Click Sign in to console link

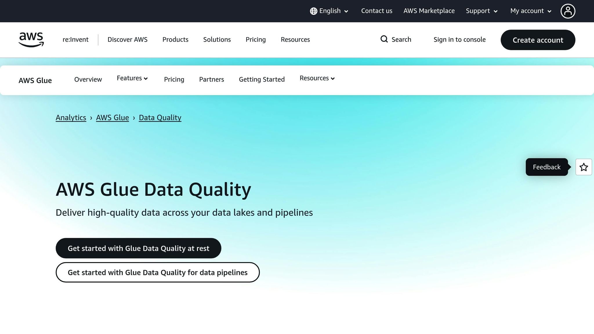coord(459,39)
